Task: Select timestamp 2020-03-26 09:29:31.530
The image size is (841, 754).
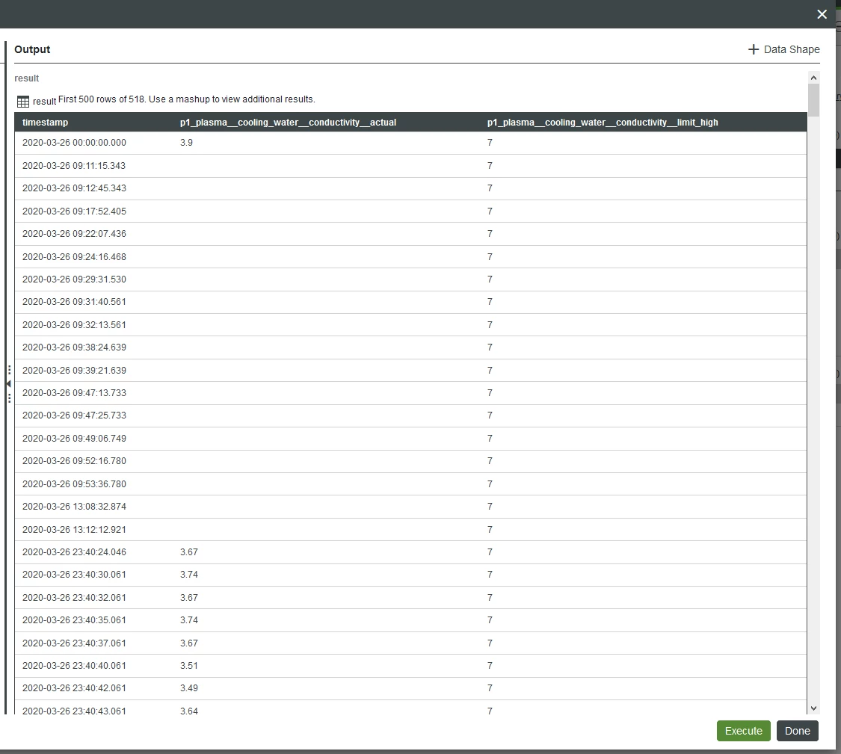Action: [x=74, y=279]
